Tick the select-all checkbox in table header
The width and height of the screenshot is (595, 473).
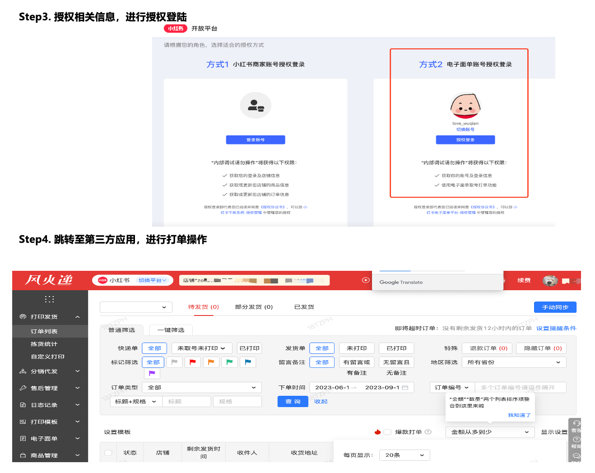[108, 453]
